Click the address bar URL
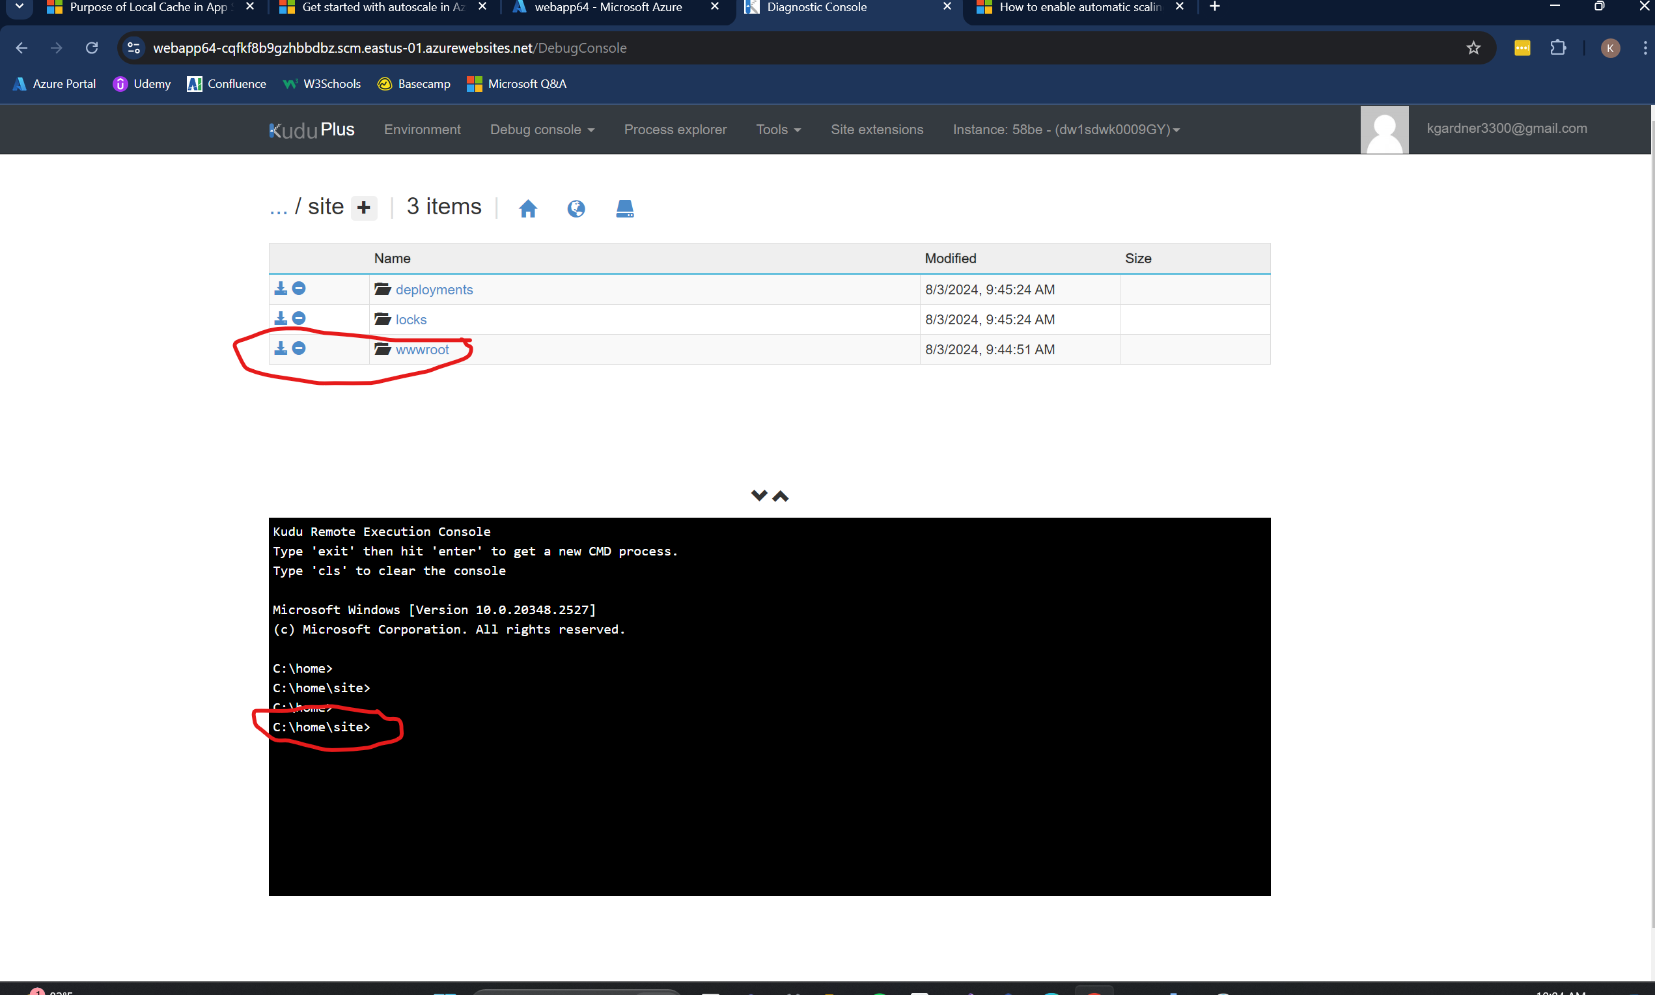This screenshot has width=1655, height=995. click(x=389, y=48)
